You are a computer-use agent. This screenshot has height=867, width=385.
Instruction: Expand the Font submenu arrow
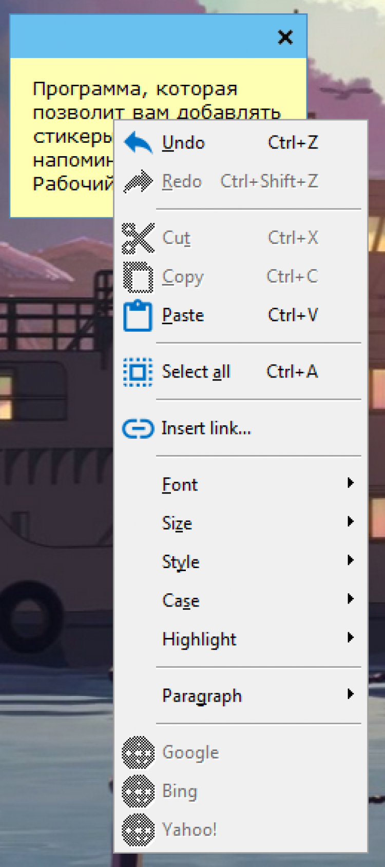coord(351,483)
